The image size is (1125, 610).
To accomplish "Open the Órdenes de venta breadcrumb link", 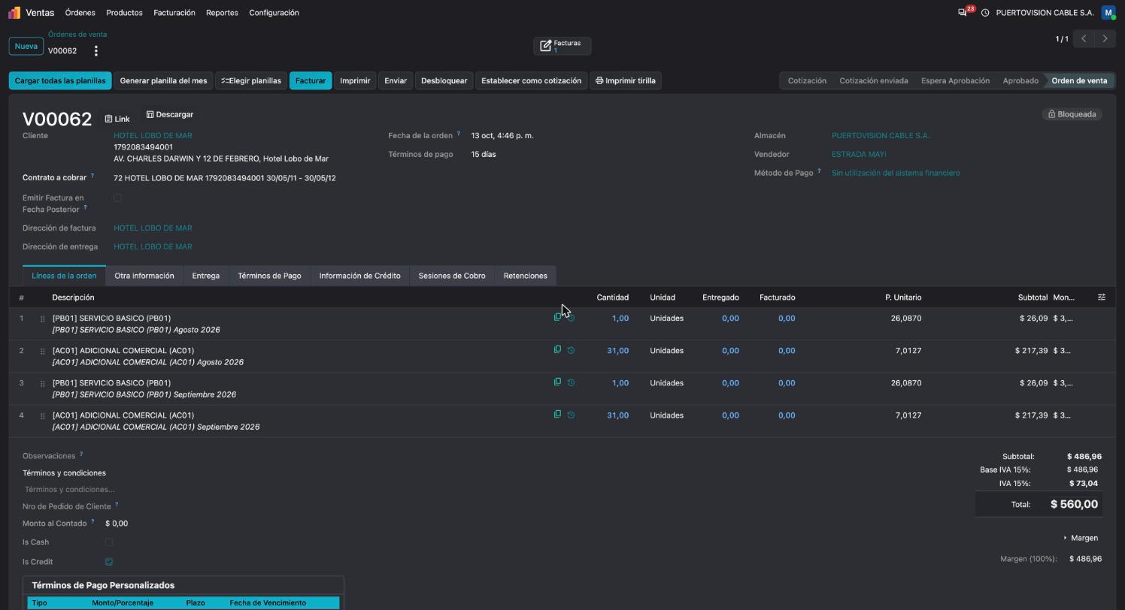I will point(77,34).
